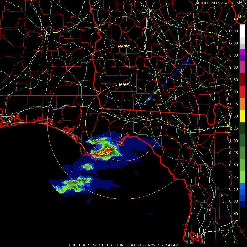Select the bright red legend swatch
247x247 pixels.
click(x=242, y=92)
